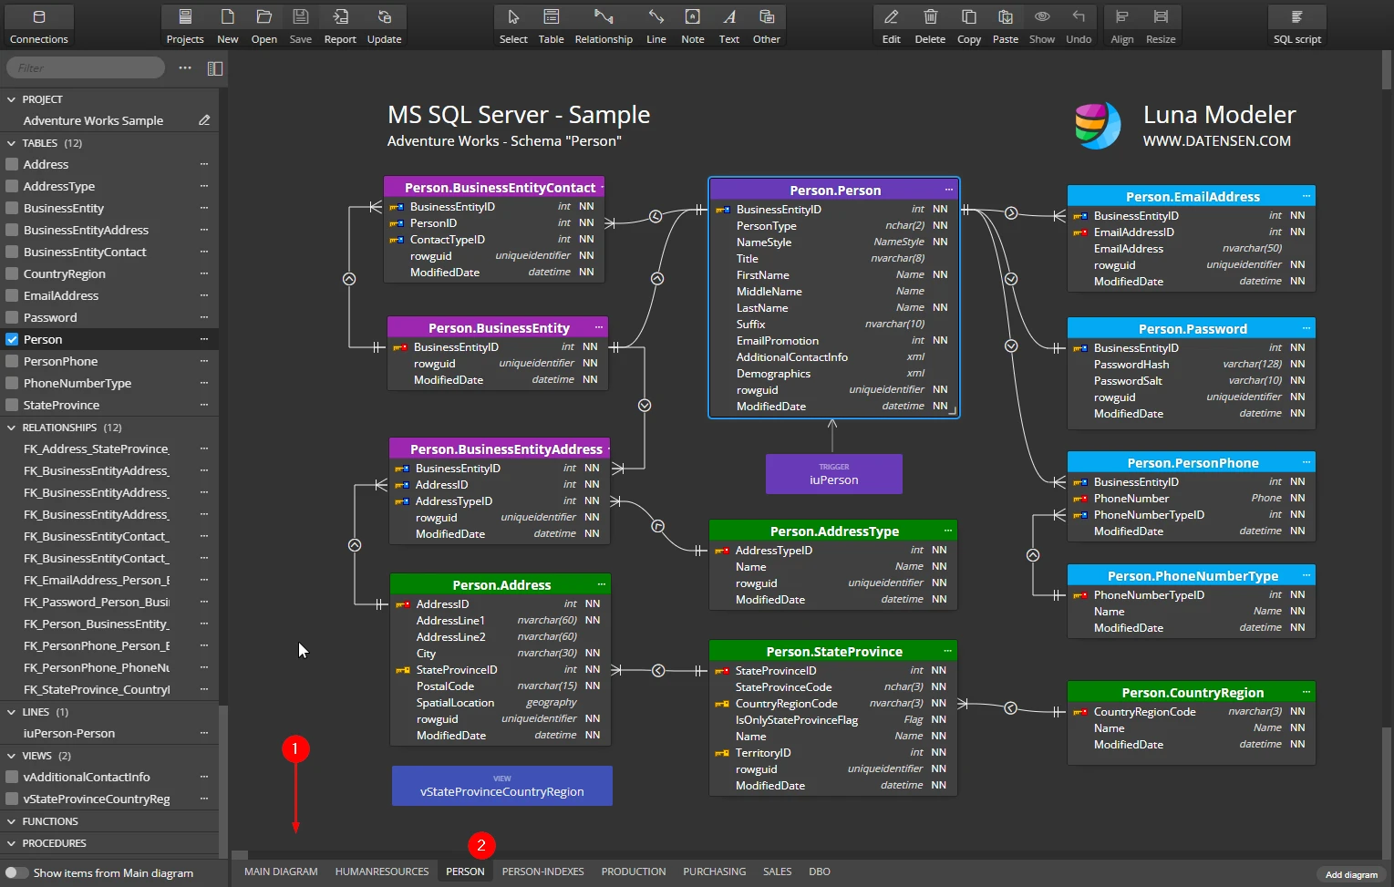Select the Line tool
Screen dimensions: 1394x887
[x=656, y=26]
